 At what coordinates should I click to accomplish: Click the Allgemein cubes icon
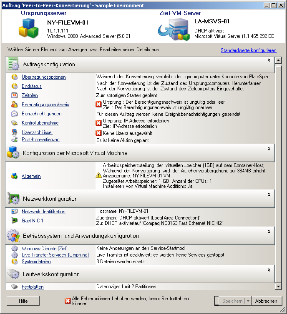pyautogui.click(x=15, y=176)
